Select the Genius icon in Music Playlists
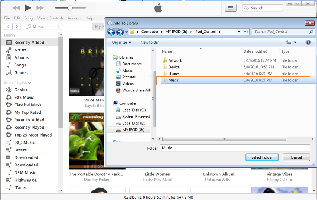The image size is (317, 200). click(9, 90)
